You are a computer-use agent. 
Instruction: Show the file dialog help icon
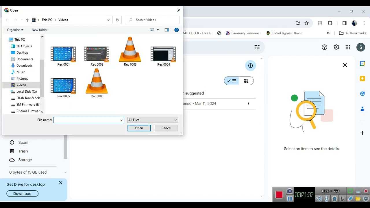[177, 30]
